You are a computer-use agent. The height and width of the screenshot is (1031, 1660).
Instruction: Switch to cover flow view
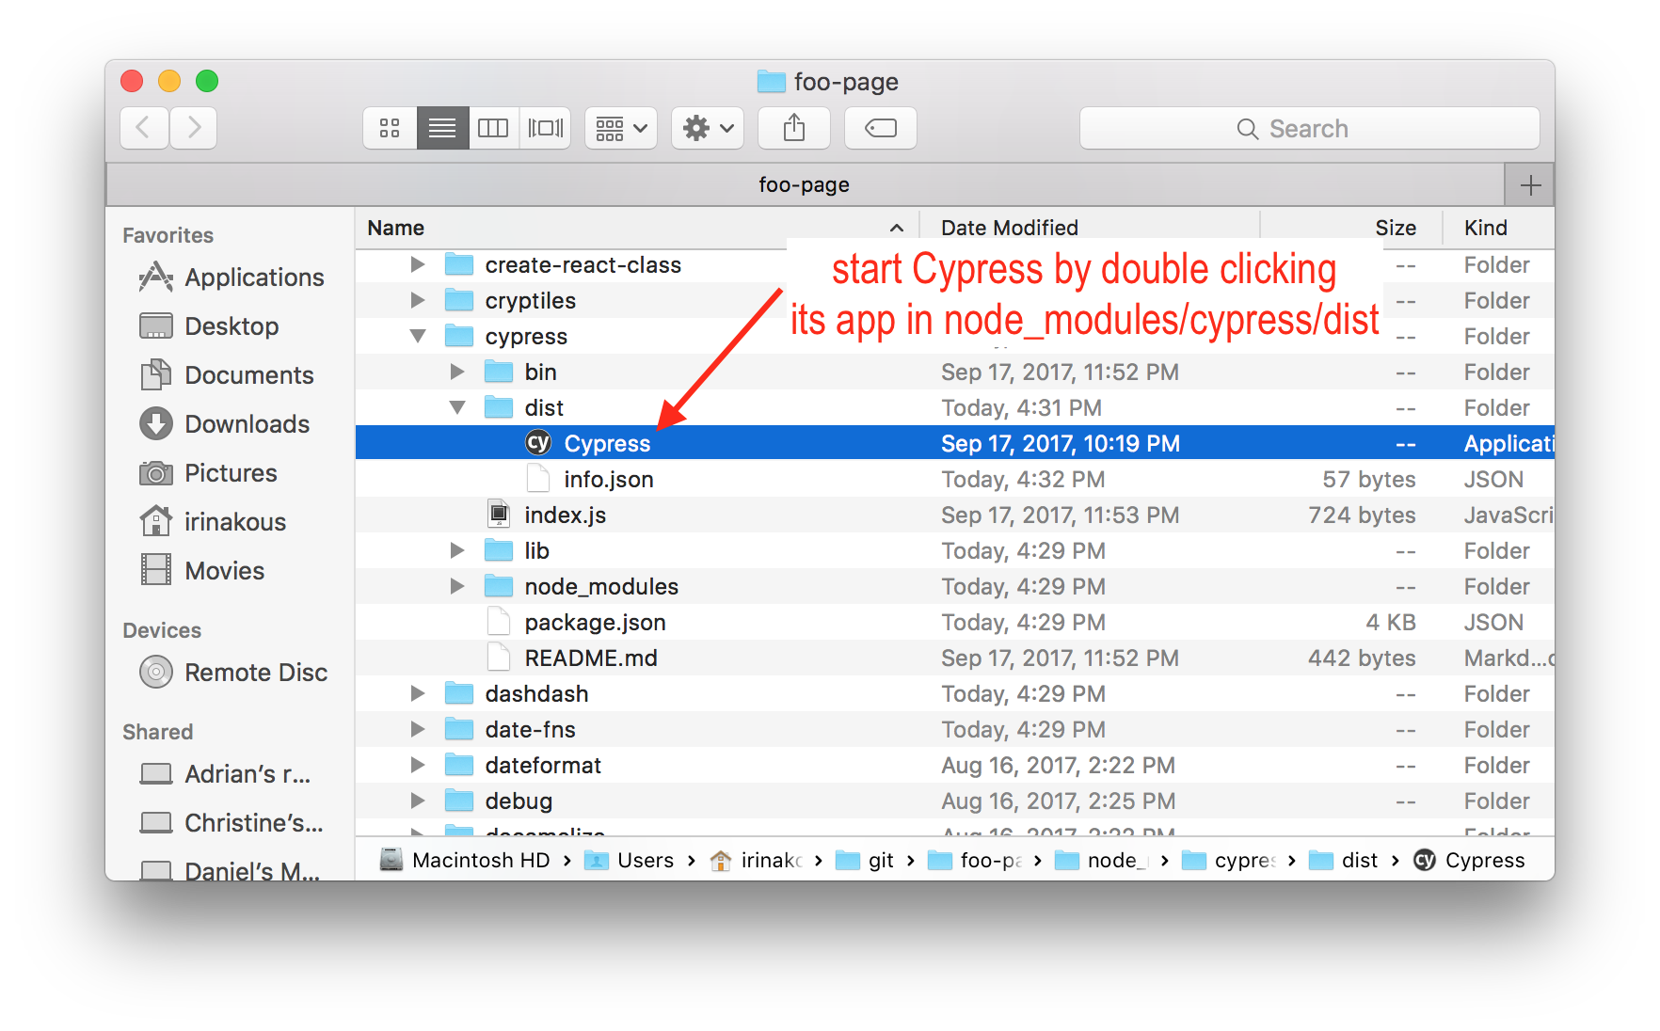(546, 128)
